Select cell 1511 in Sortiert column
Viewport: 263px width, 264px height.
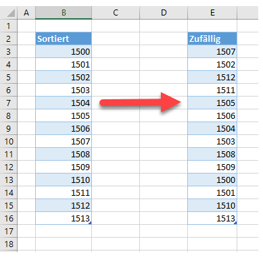point(64,192)
